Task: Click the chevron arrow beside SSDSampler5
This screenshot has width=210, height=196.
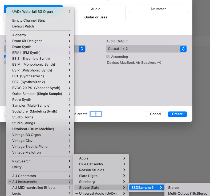Action: (161, 187)
